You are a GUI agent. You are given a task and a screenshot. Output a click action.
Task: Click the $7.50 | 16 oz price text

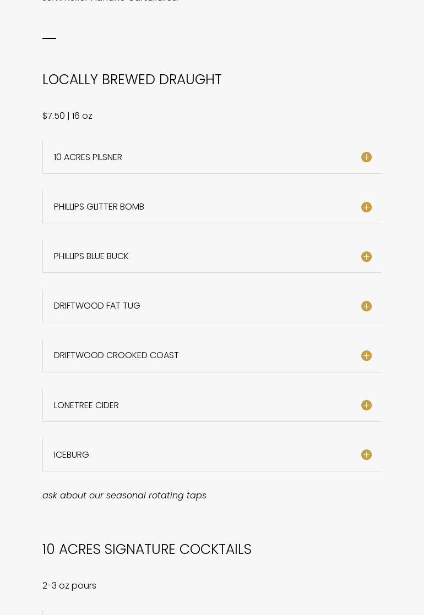pos(67,116)
